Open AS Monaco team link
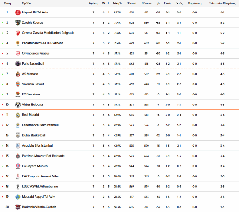The height and width of the screenshot is (212, 239). (30, 74)
